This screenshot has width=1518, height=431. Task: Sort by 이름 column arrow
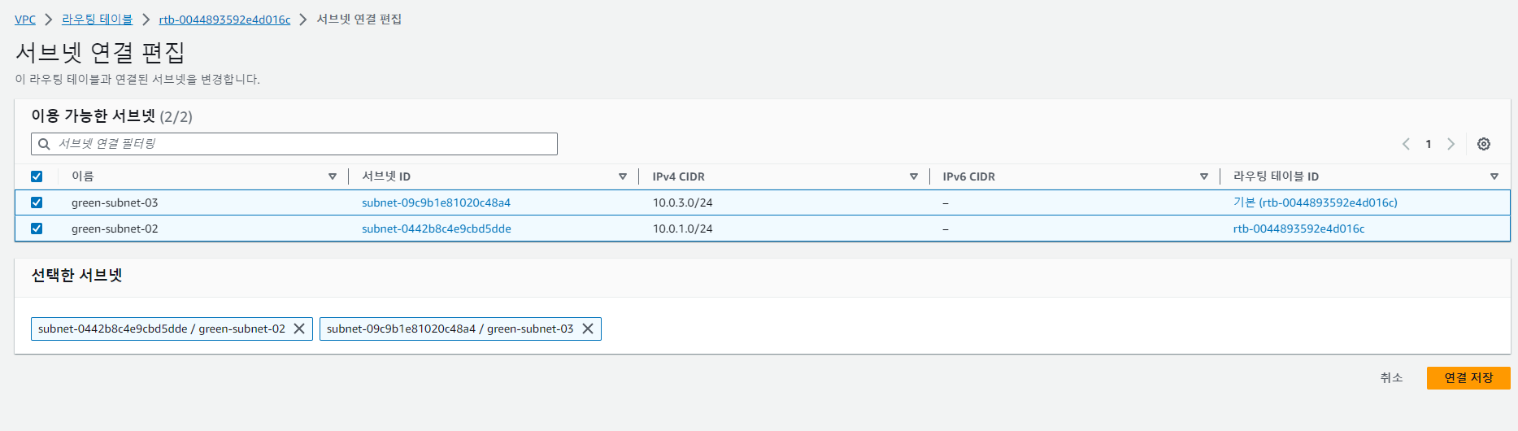333,176
